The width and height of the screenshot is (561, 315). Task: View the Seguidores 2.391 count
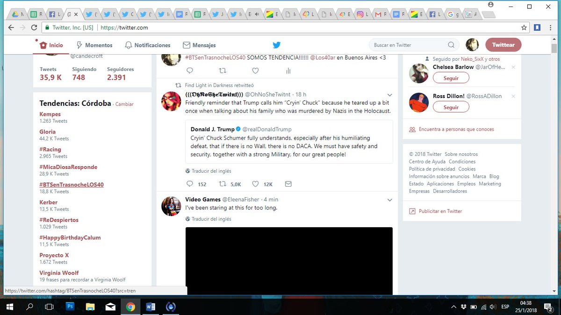[x=120, y=74]
